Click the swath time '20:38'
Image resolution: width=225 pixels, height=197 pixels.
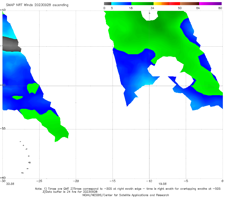coord(10,184)
